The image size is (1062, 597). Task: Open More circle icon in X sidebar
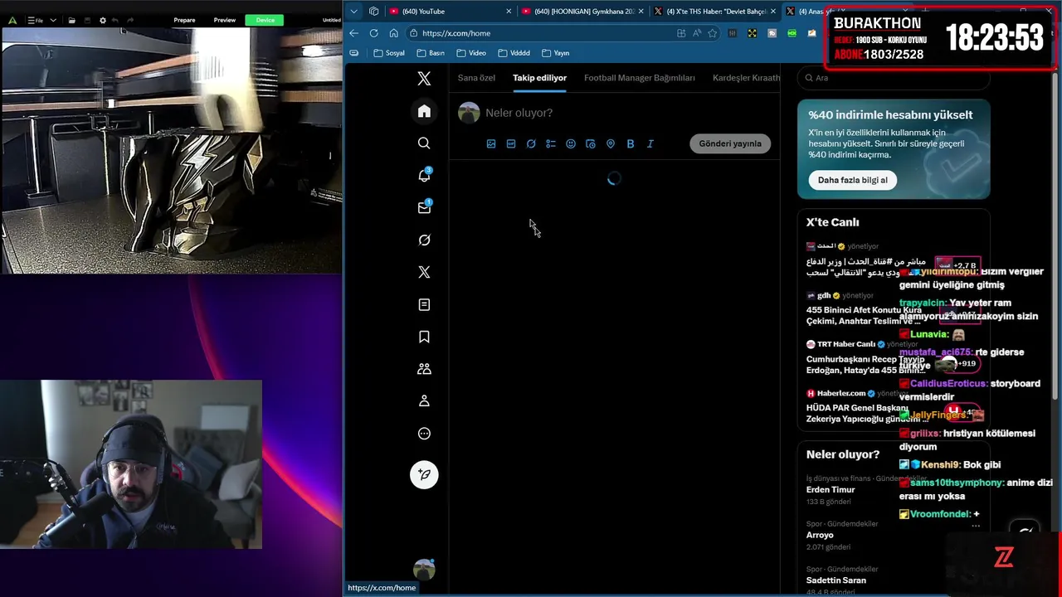(x=424, y=433)
